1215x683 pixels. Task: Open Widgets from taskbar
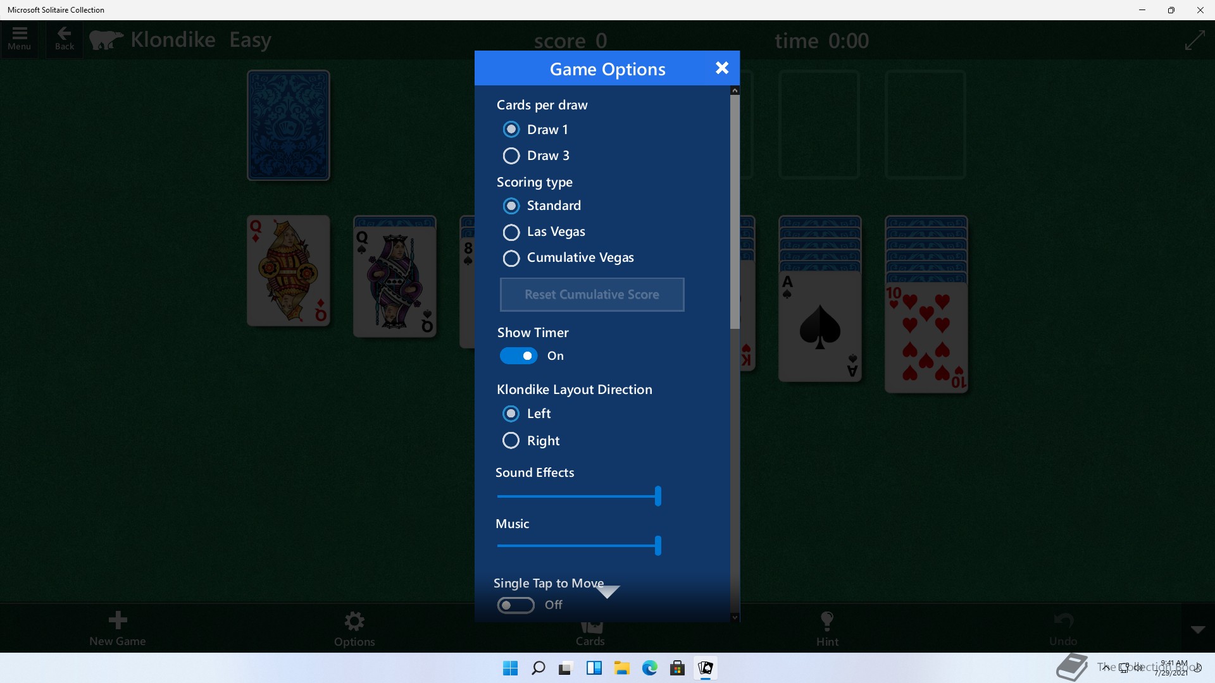[594, 668]
